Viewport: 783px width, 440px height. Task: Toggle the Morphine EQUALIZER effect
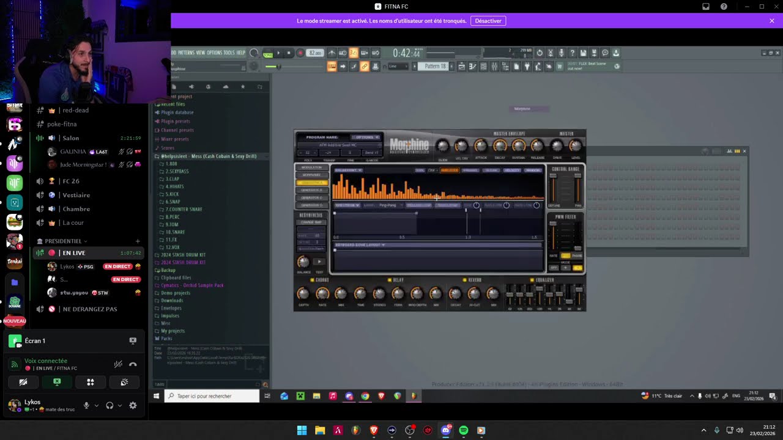click(x=533, y=280)
